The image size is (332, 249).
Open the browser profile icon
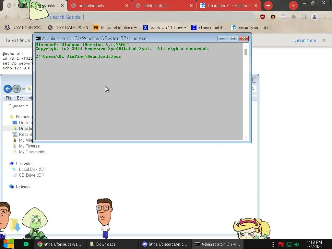[314, 17]
